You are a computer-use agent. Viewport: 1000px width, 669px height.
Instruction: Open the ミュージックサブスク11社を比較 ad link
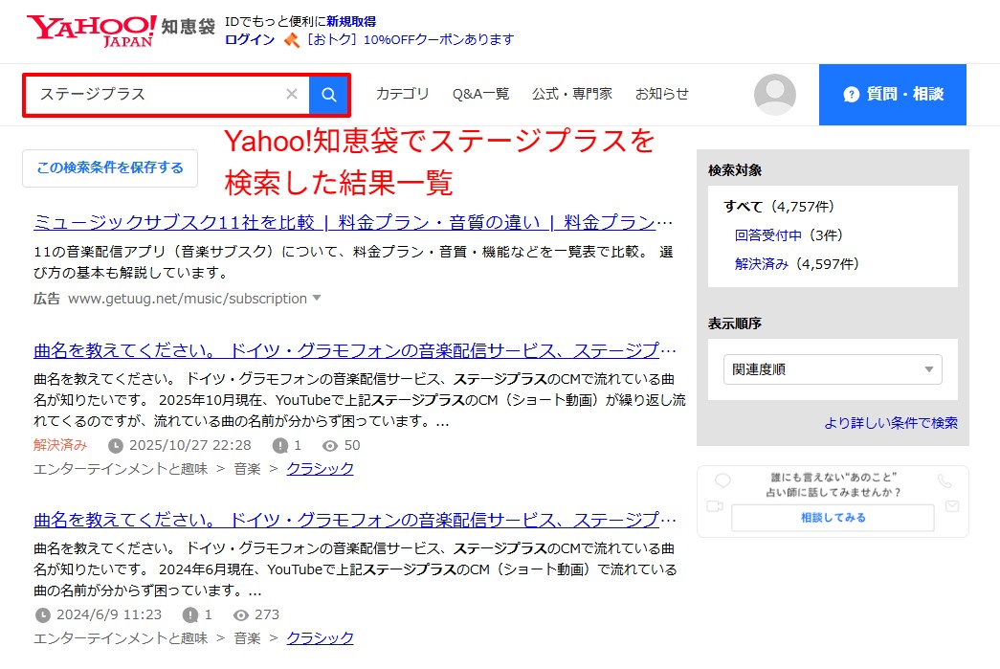[x=353, y=222]
